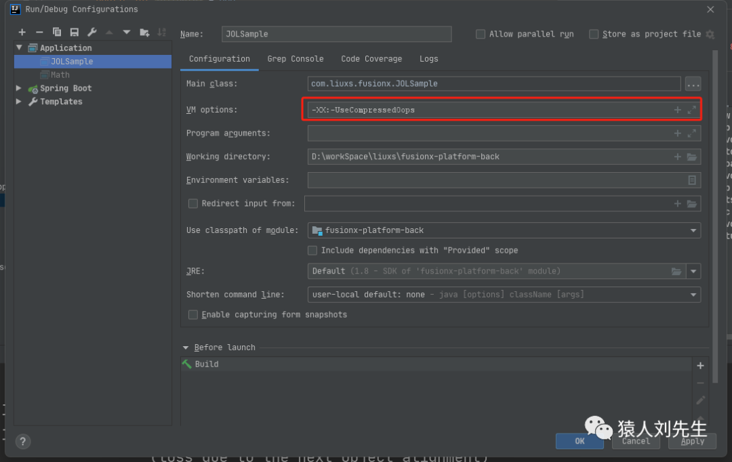Click the Apply button
Screen dimensions: 732x462
(692, 441)
